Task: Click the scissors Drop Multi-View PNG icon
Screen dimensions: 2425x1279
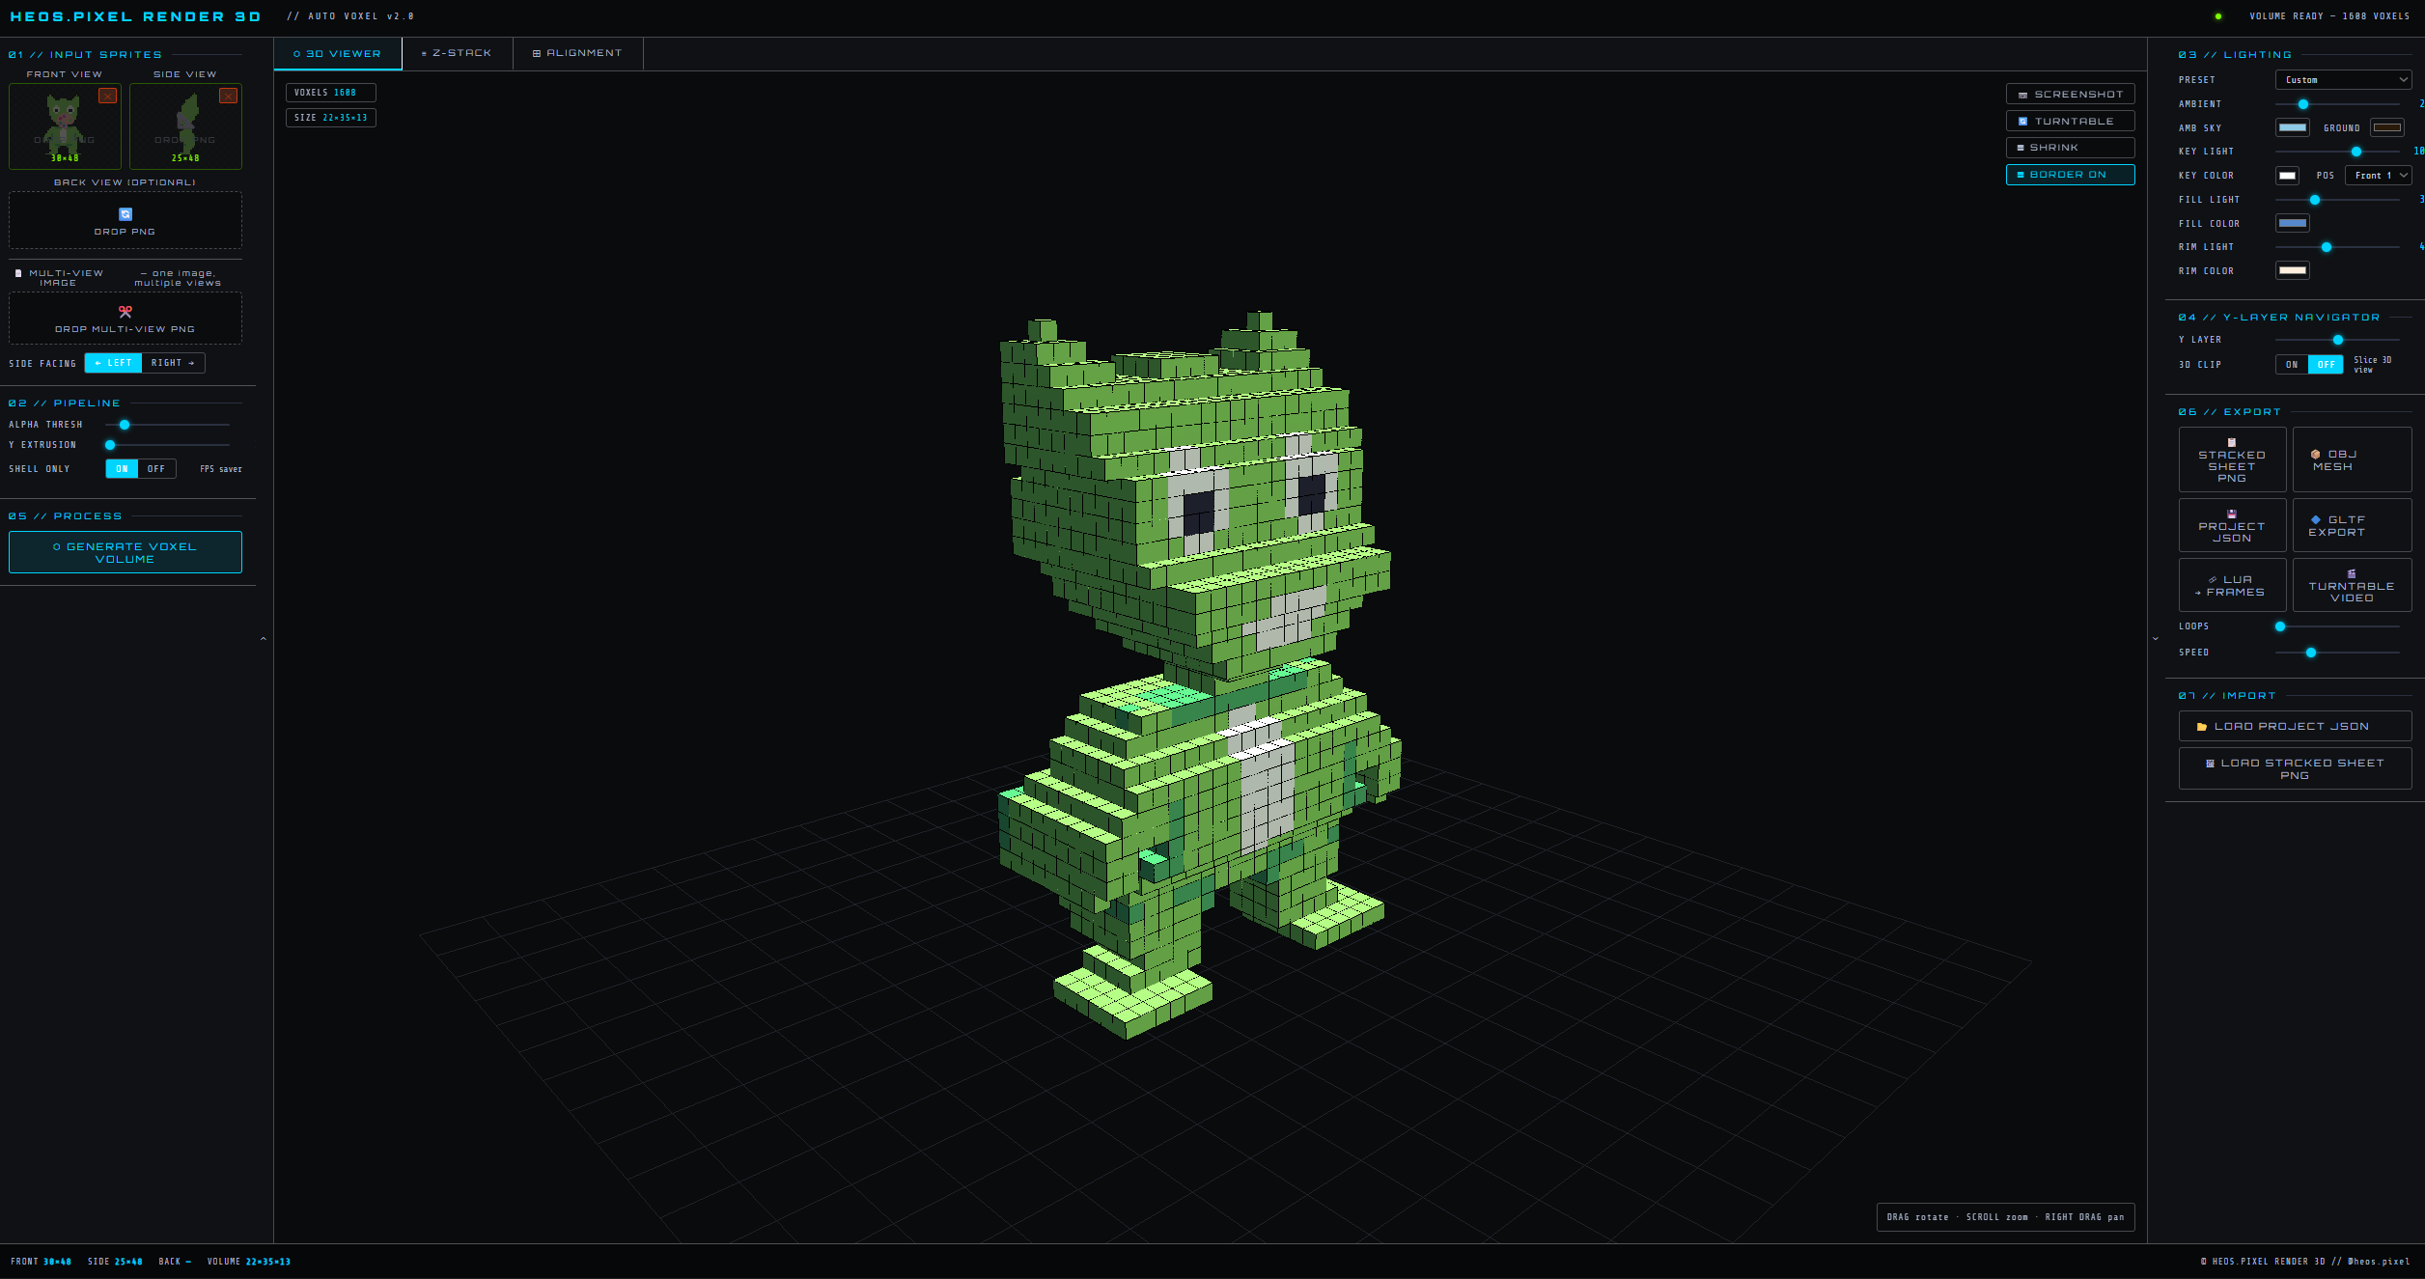Action: point(125,312)
